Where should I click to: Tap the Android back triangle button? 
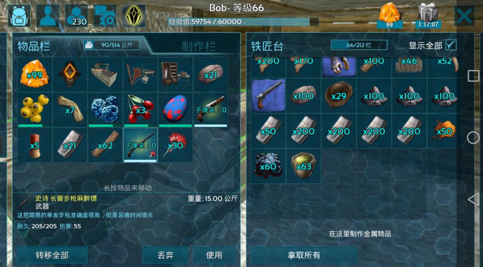[473, 200]
